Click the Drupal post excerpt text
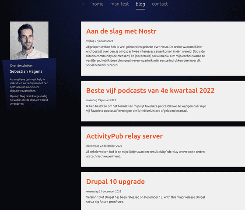This screenshot has height=210, width=245. (145, 199)
